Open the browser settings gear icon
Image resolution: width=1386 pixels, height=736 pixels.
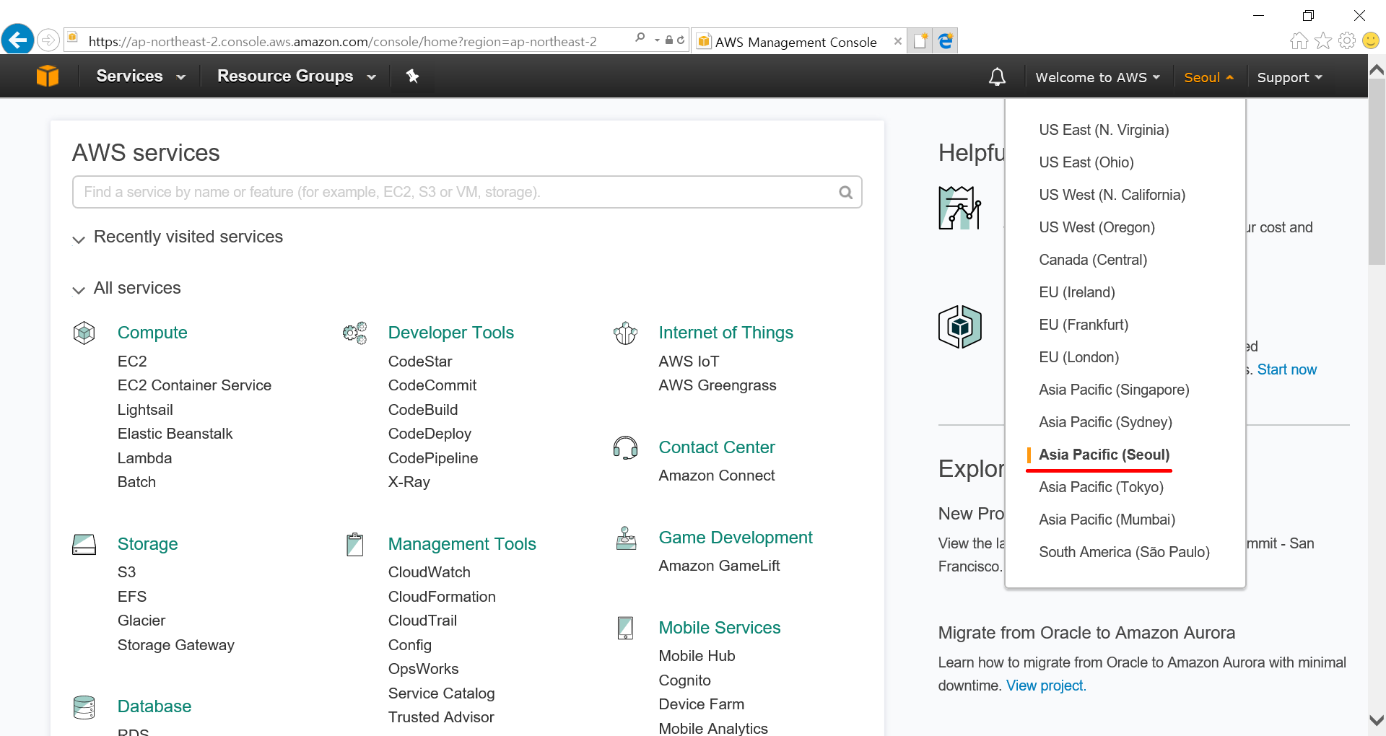click(1347, 40)
